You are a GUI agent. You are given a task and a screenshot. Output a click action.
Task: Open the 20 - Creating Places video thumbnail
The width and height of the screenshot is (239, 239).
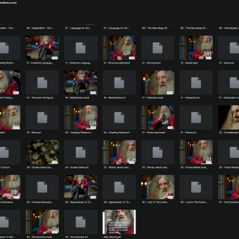[x=81, y=118]
